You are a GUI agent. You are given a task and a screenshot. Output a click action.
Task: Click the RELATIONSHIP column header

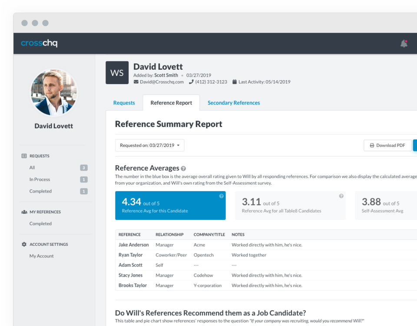tap(169, 235)
